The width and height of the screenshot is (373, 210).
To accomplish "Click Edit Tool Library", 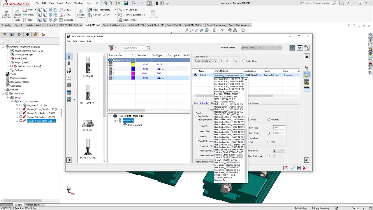I will (x=99, y=15).
